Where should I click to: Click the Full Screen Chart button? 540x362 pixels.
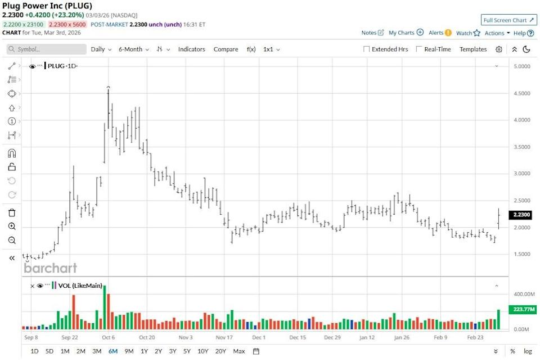click(x=508, y=20)
